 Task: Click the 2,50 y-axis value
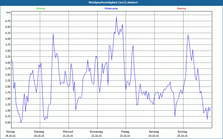click(x=8, y=75)
